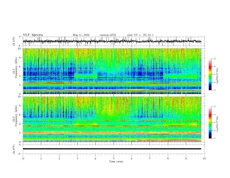Click ch.1 frequency axis tick "2"

click(x=20, y=85)
